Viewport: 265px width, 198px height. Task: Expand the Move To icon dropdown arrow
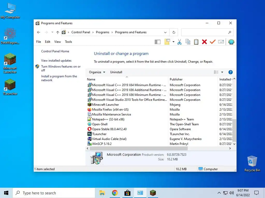click(x=173, y=42)
